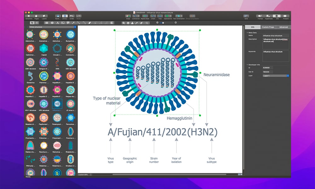Switch to the Custom Props tab
This screenshot has width=315, height=189.
click(268, 27)
